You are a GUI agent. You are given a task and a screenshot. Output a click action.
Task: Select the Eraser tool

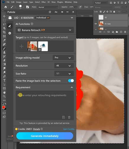4,60
